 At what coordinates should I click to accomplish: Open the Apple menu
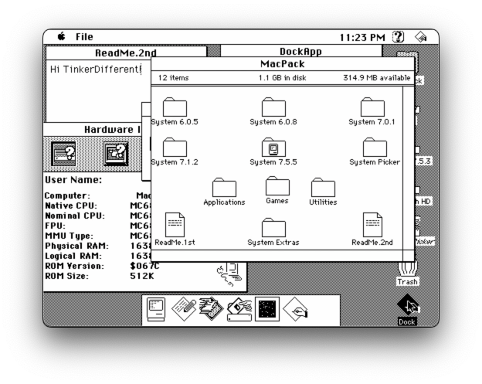point(60,37)
